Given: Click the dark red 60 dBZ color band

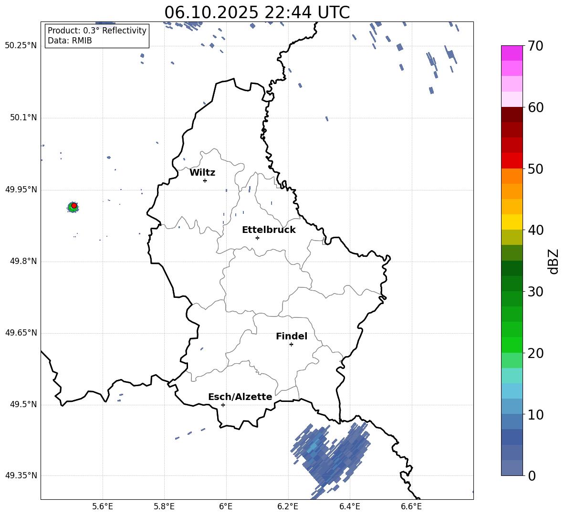Looking at the screenshot, I should 512,115.
